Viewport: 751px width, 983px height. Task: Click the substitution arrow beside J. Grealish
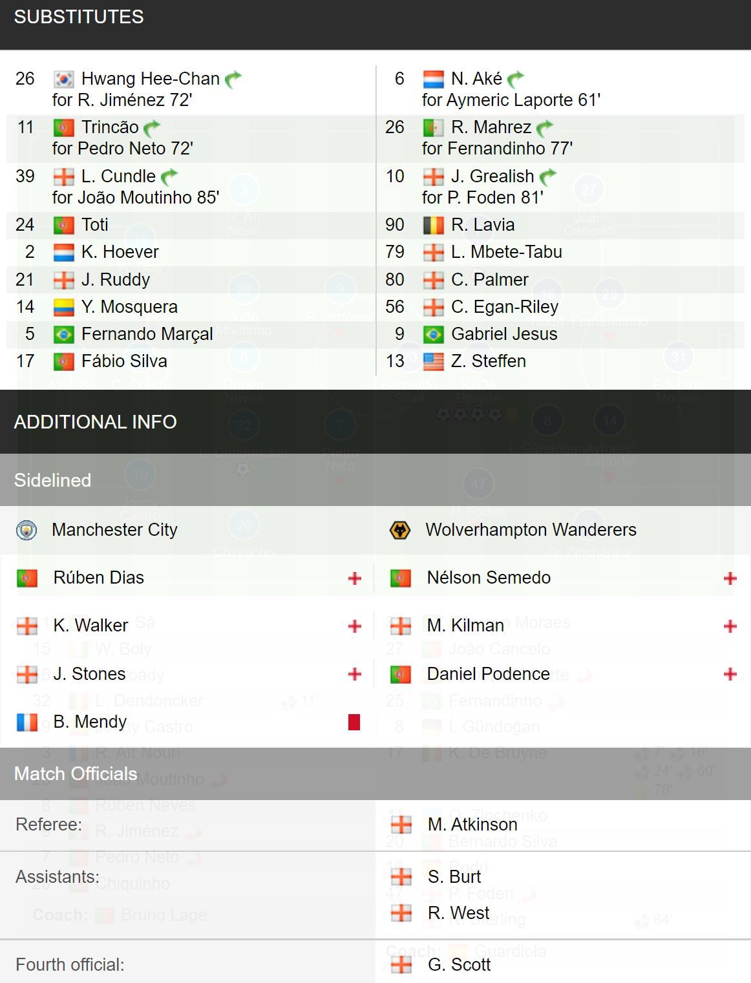[x=547, y=176]
